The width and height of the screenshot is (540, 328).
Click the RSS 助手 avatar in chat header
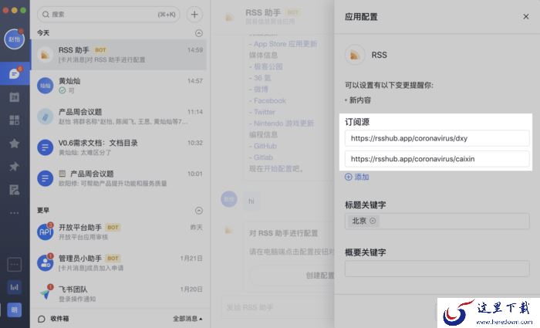229,16
